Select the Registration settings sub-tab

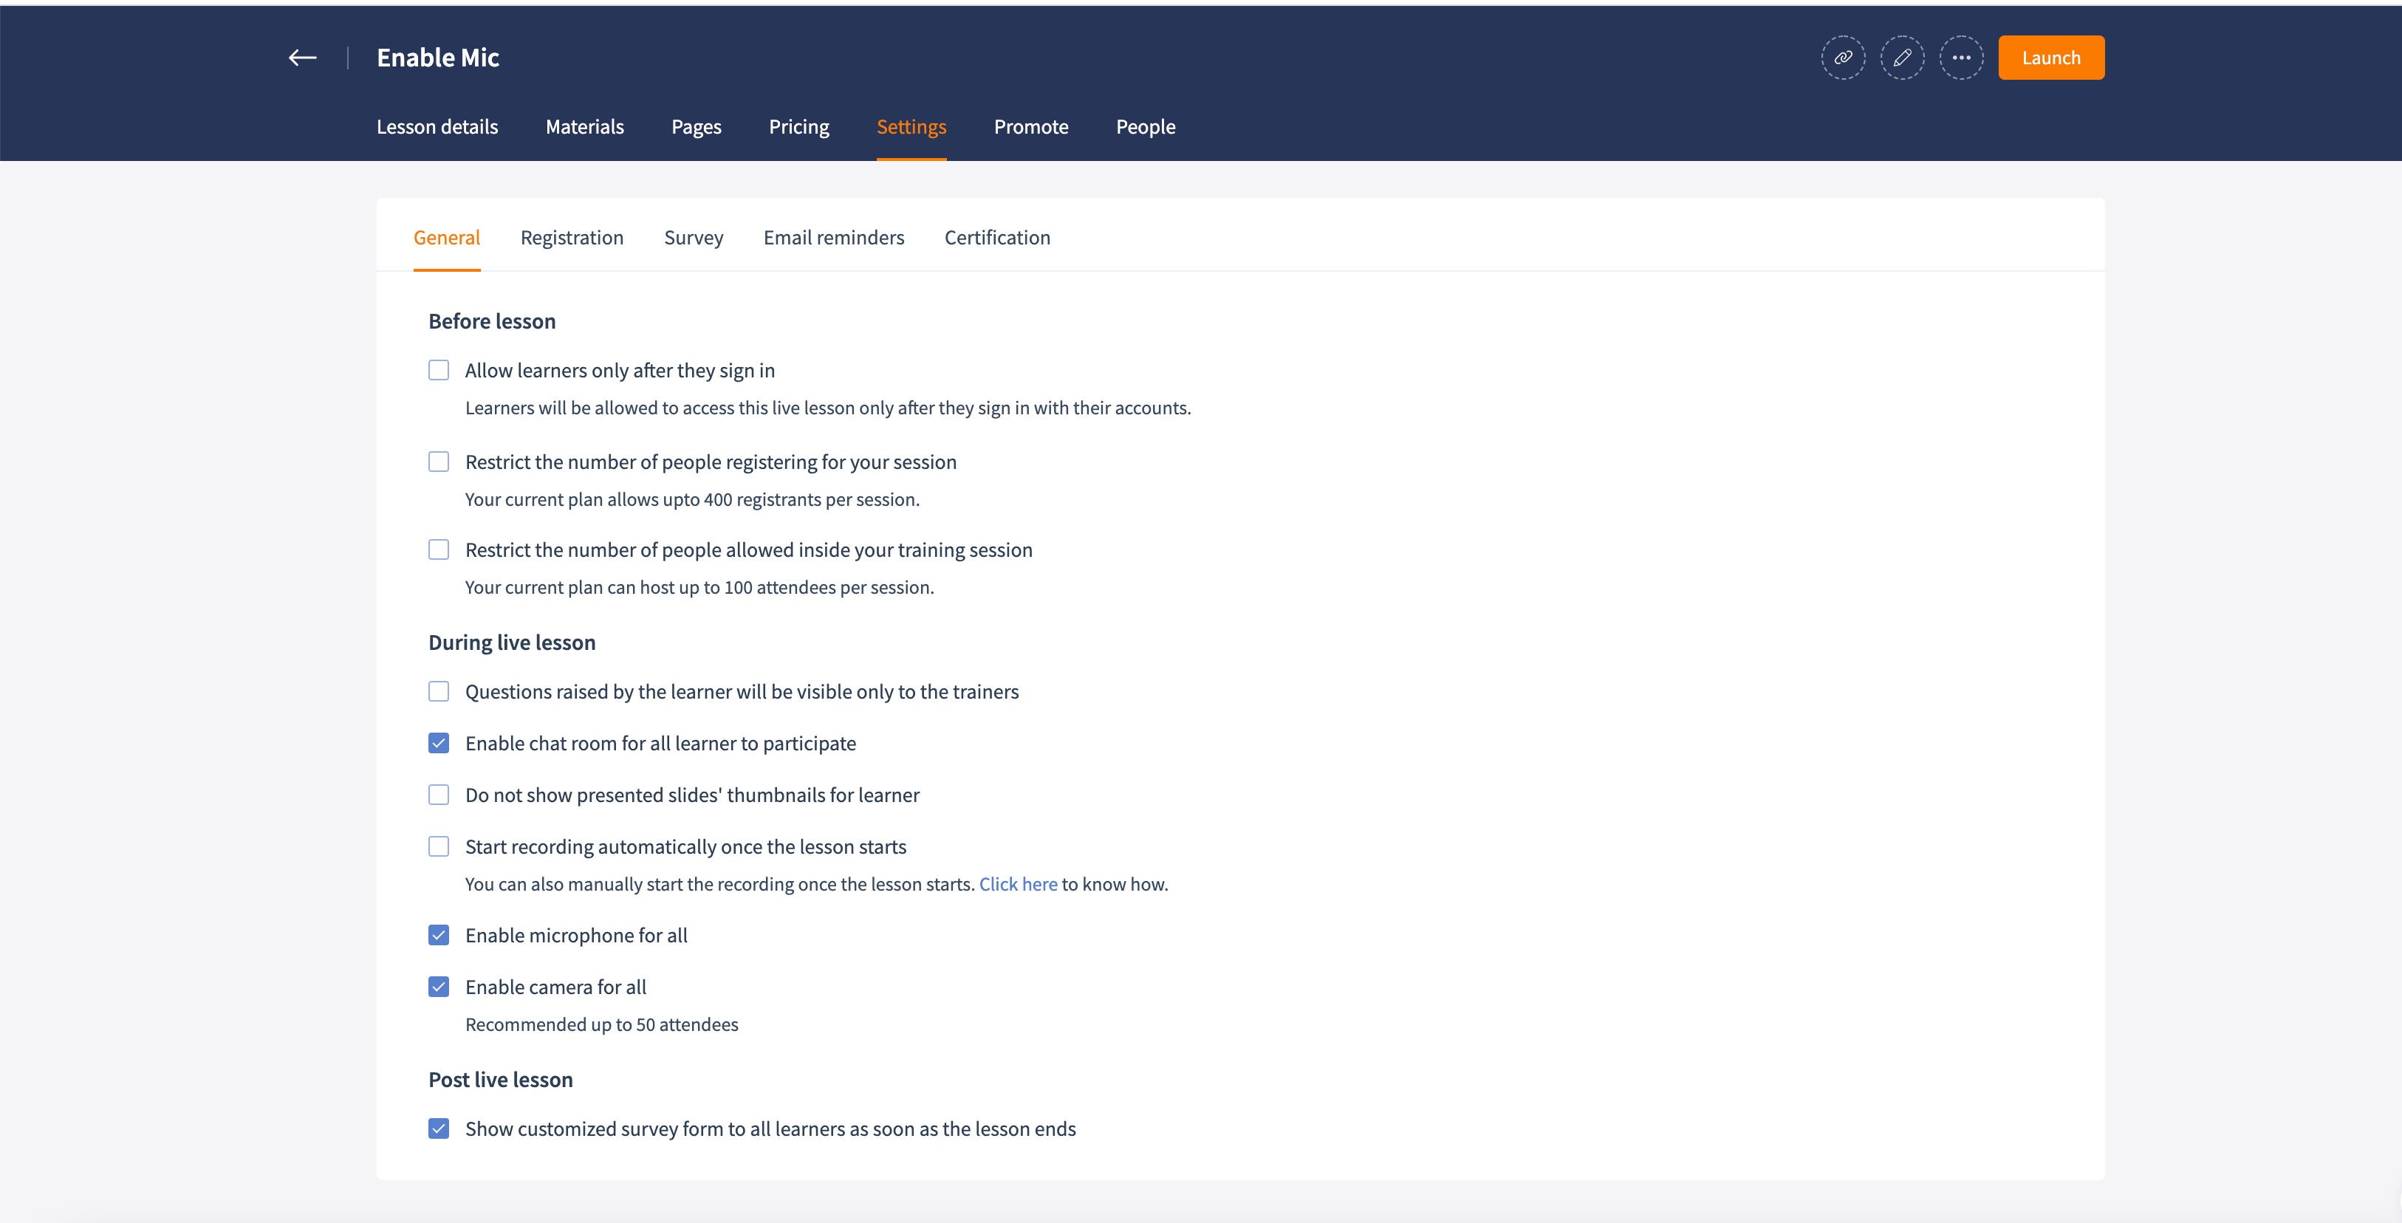[x=572, y=238]
